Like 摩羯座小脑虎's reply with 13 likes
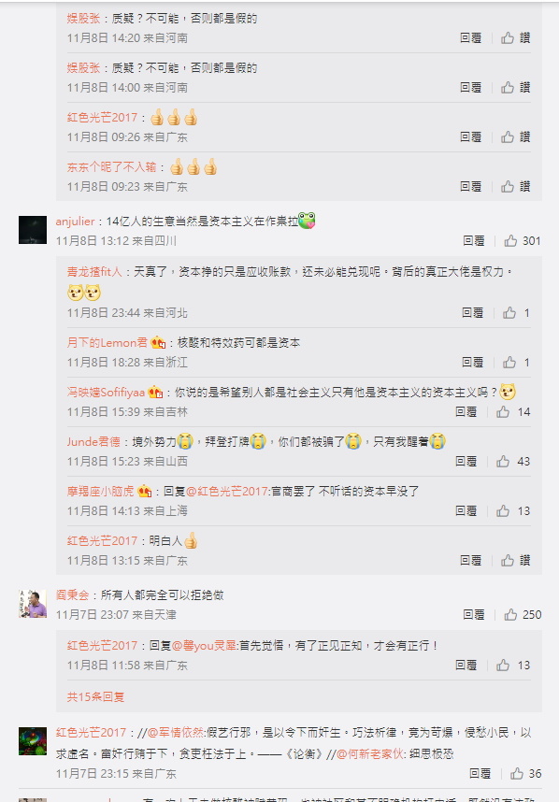 point(513,511)
